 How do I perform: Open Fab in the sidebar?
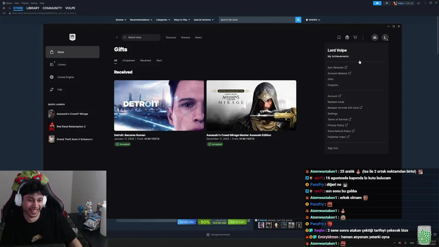click(x=72, y=90)
